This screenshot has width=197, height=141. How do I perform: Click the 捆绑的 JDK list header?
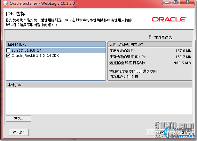pyautogui.click(x=56, y=44)
